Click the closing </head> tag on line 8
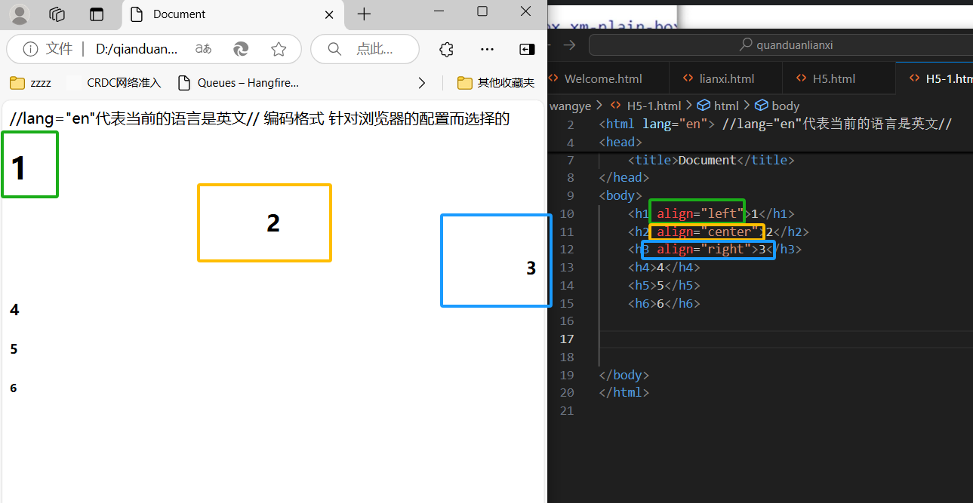 click(x=624, y=178)
